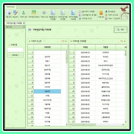Open 거래처(약품별) 거래현황 icon
The image size is (134, 134).
pyautogui.click(x=73, y=15)
